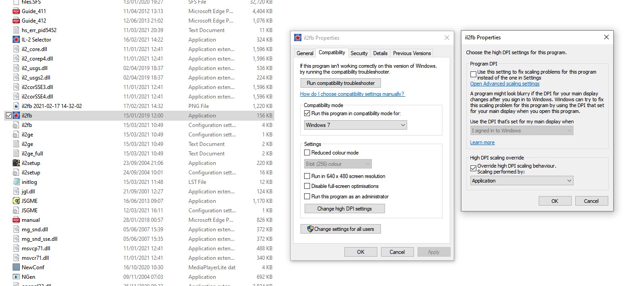The image size is (625, 286).
Task: Click the il2_usgs.dll file icon
Action: tap(16, 68)
